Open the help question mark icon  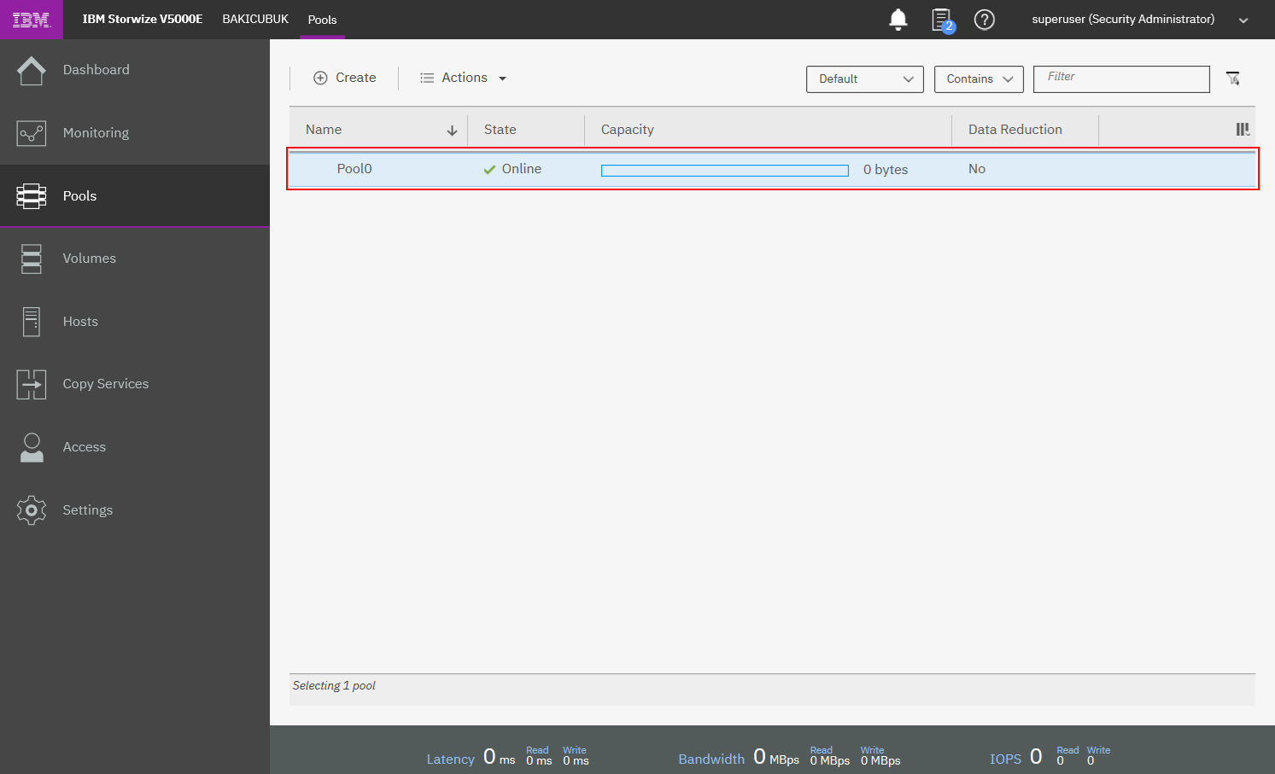coord(984,20)
